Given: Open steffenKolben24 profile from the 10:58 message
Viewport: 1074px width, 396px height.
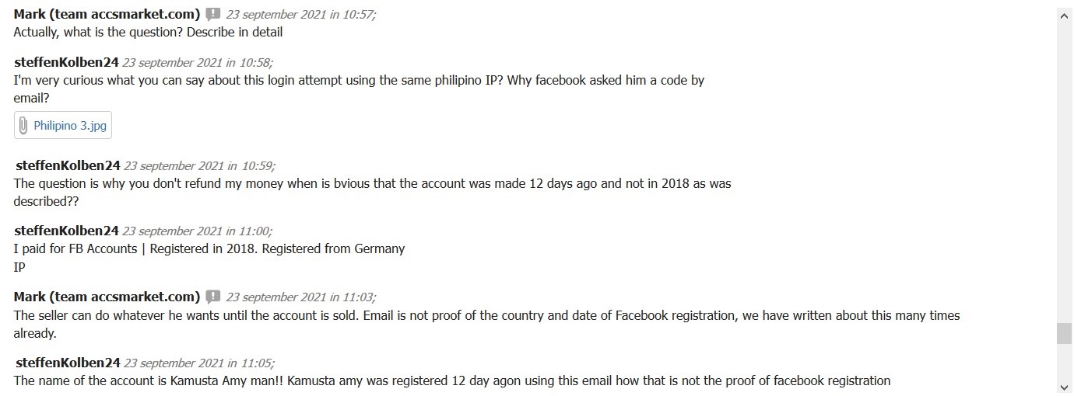Looking at the screenshot, I should [66, 62].
